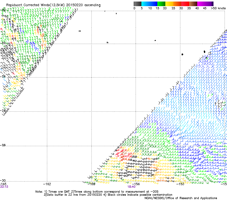The height and width of the screenshot is (200, 227).
Task: Click the gray 0-5 knots legend segment
Action: pos(137,4)
